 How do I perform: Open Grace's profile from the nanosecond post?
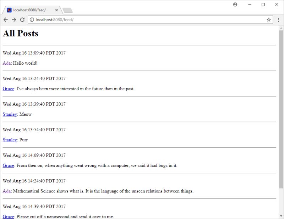pyautogui.click(x=8, y=217)
